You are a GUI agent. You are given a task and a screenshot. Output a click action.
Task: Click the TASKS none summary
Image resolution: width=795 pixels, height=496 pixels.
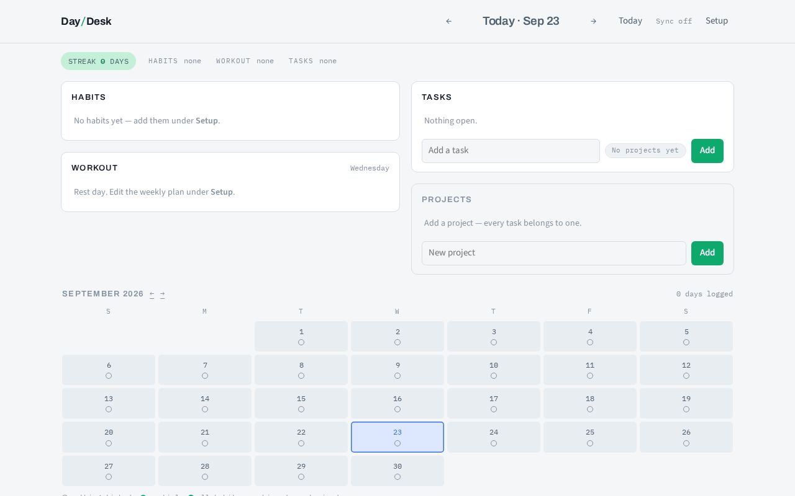312,61
